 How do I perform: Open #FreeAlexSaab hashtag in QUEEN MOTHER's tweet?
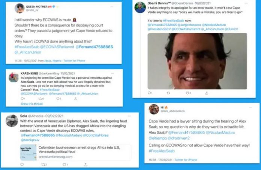[x=27, y=47]
